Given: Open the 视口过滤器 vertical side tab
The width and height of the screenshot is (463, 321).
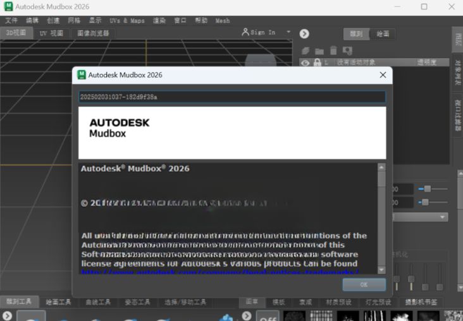Looking at the screenshot, I should point(458,115).
